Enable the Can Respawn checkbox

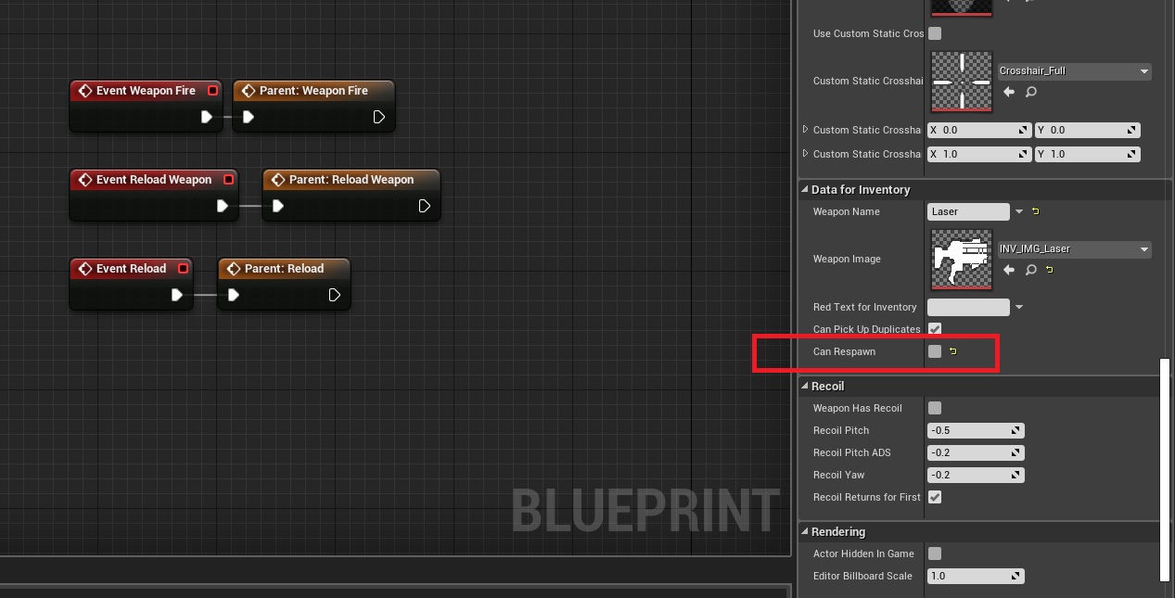coord(935,351)
